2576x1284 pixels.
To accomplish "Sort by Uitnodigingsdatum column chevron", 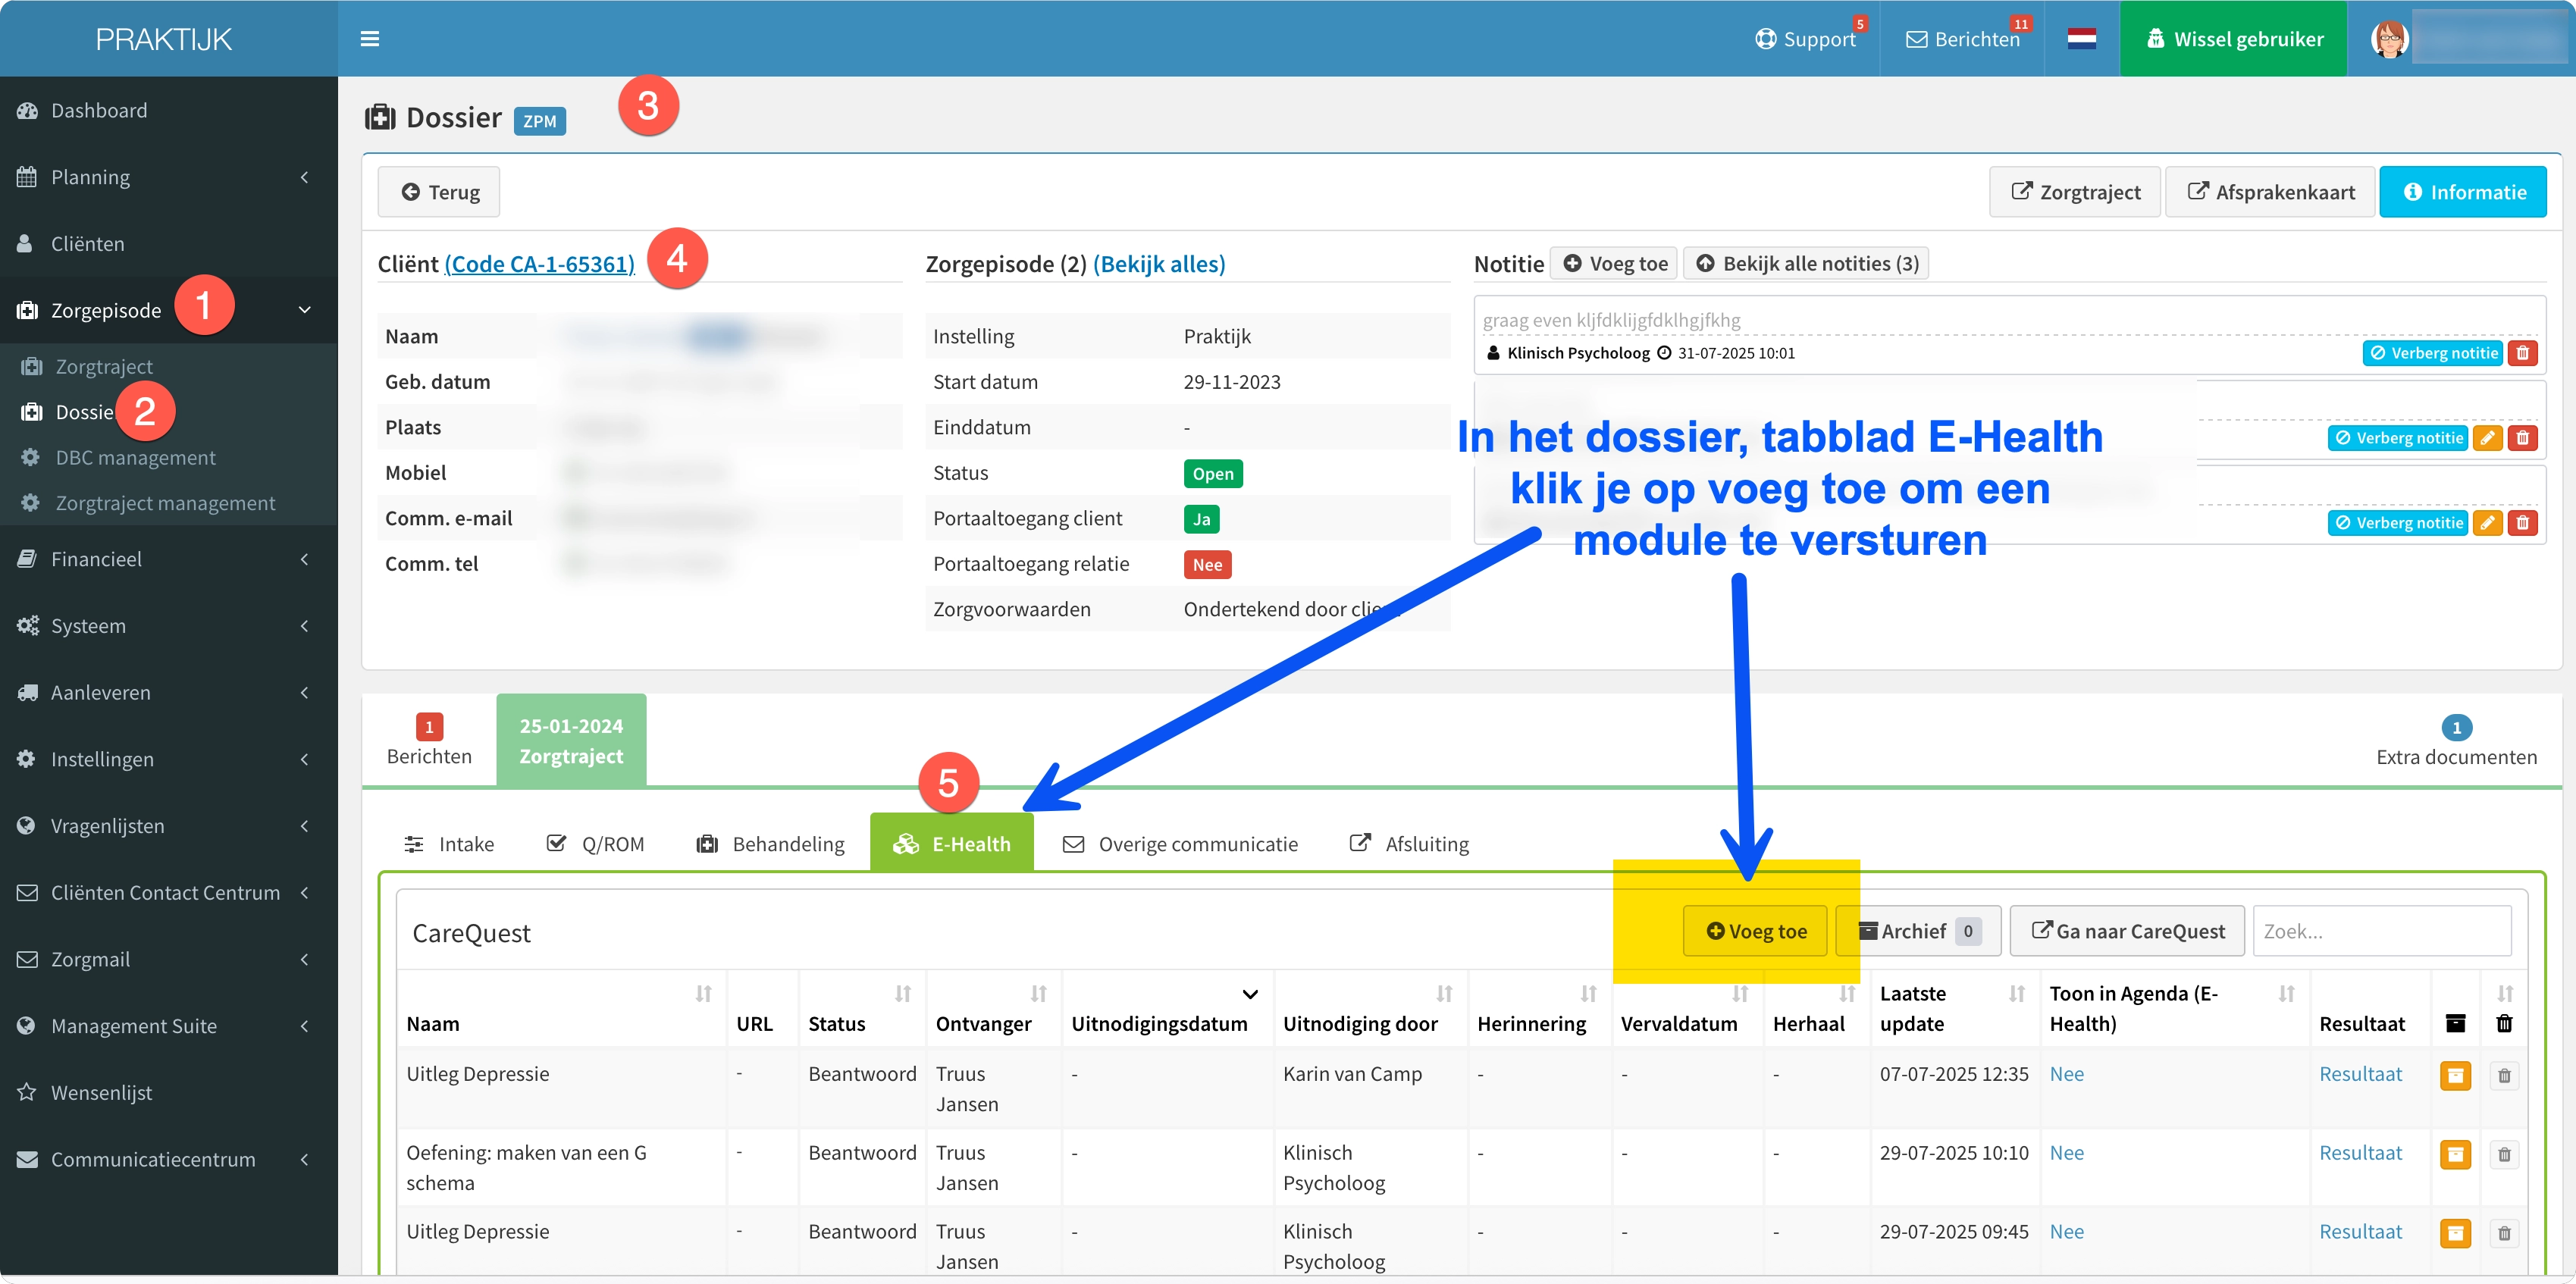I will [x=1250, y=993].
